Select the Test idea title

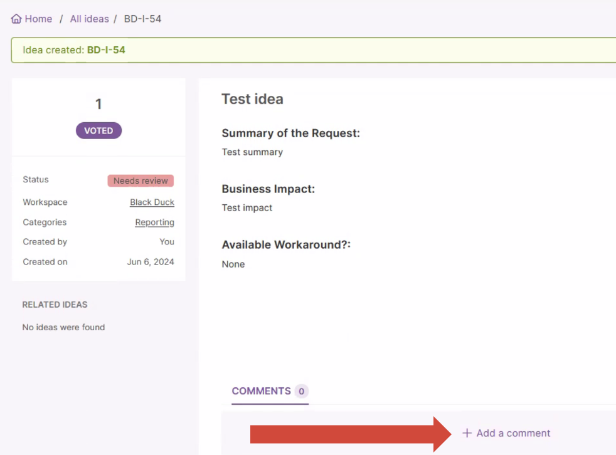[x=252, y=99]
